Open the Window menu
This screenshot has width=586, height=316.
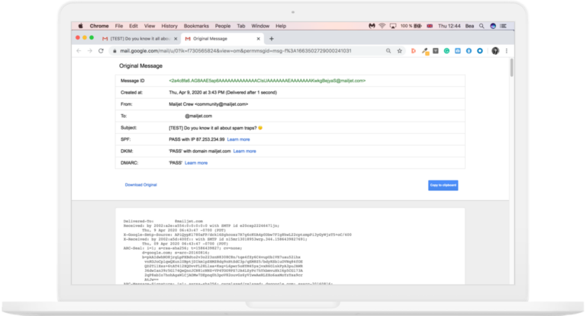[x=260, y=26]
